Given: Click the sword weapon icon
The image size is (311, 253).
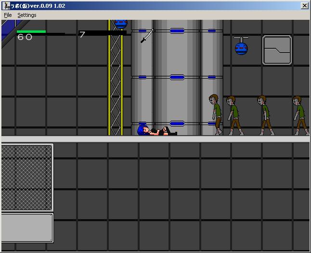Looking at the screenshot, I should tap(147, 36).
